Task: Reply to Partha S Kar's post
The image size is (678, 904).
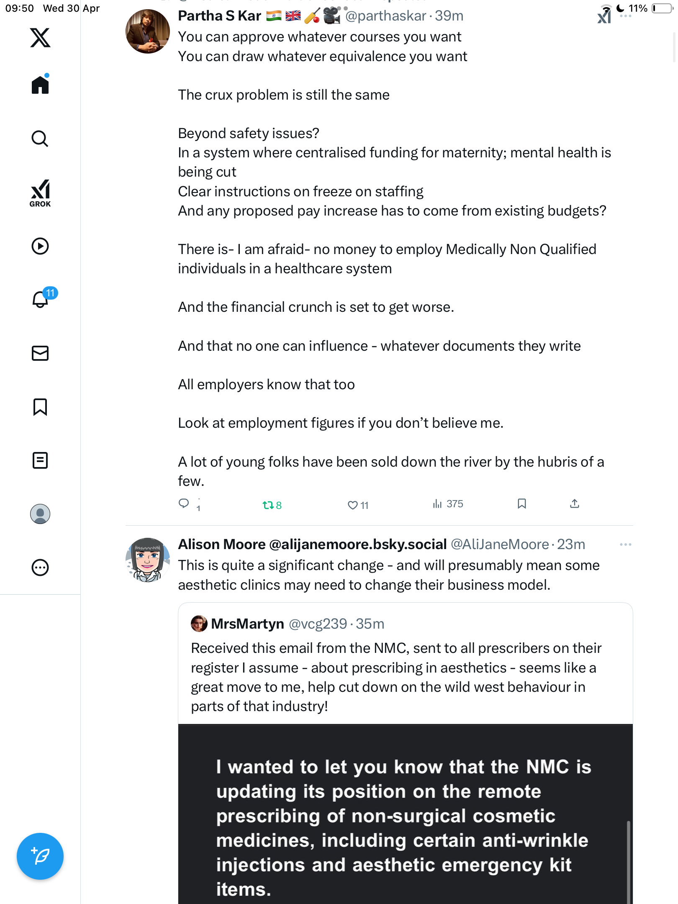Action: click(x=189, y=504)
